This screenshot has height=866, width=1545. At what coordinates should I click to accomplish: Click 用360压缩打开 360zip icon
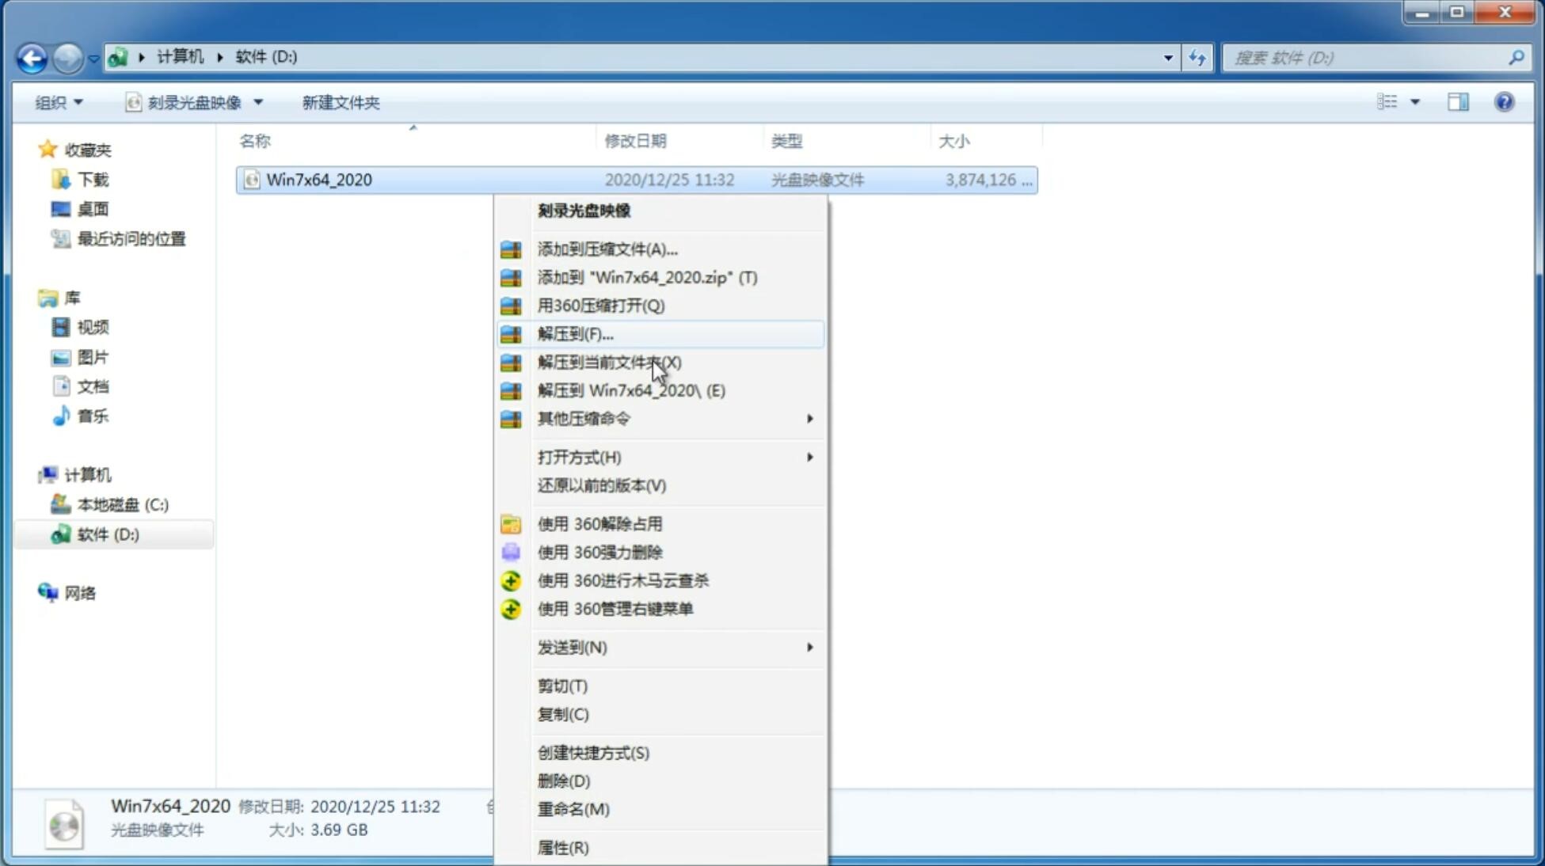click(x=511, y=305)
